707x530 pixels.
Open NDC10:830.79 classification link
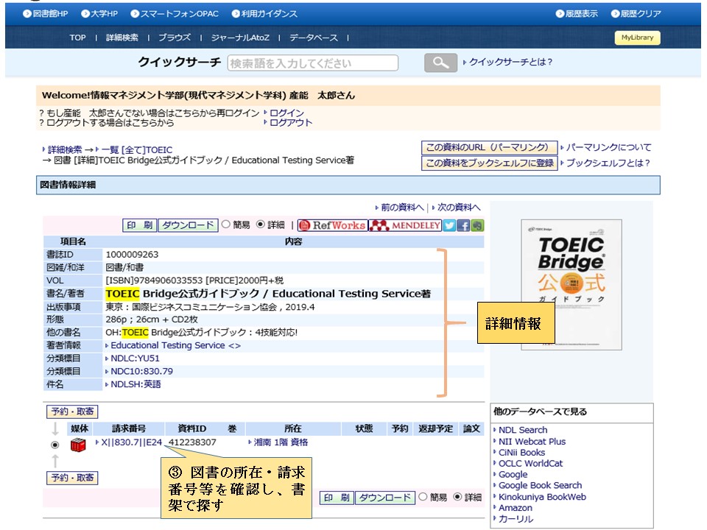(141, 371)
